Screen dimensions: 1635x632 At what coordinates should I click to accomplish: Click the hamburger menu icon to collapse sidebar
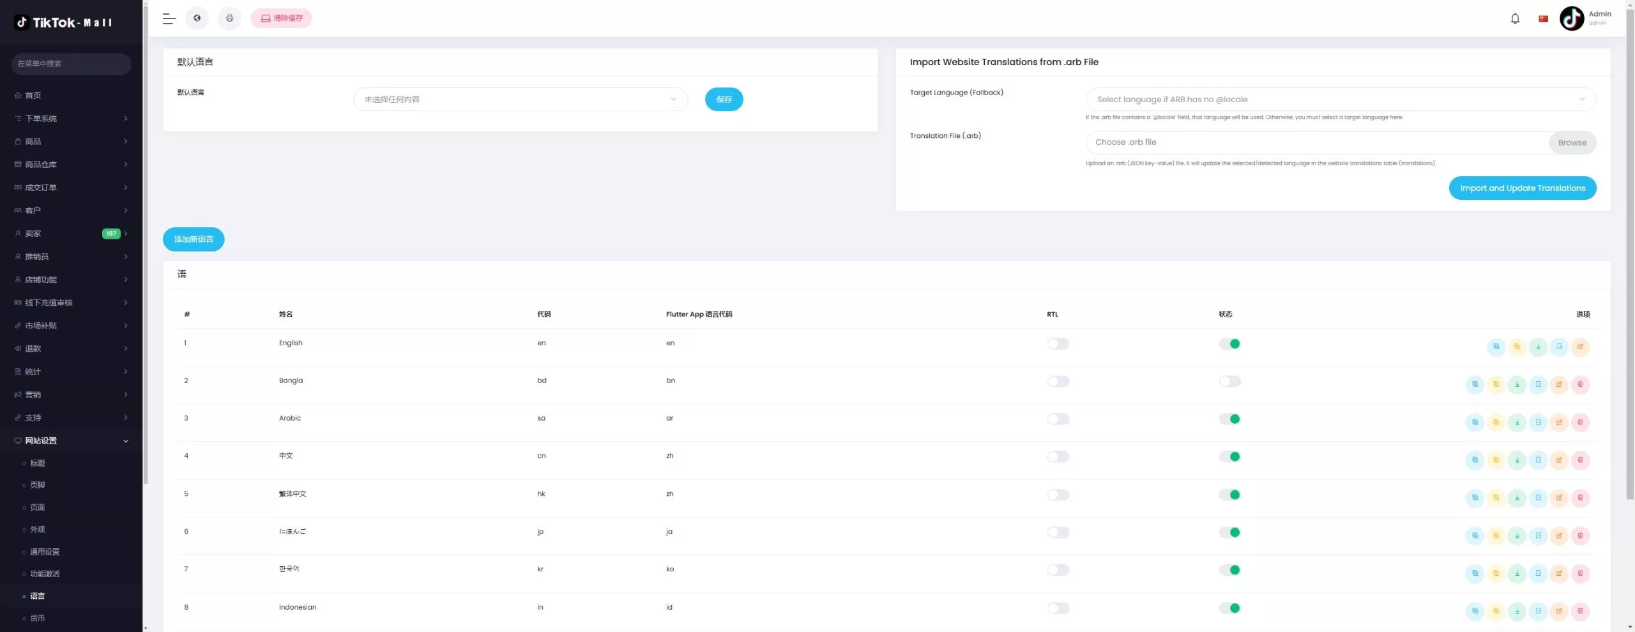pos(169,19)
